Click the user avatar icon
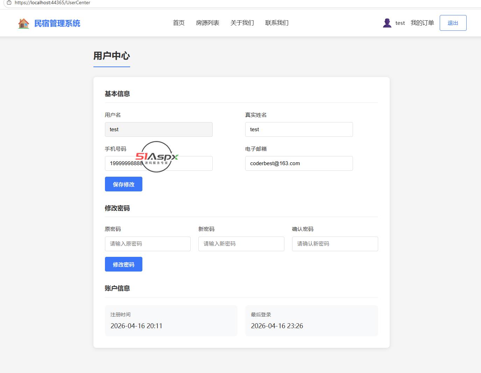 387,23
